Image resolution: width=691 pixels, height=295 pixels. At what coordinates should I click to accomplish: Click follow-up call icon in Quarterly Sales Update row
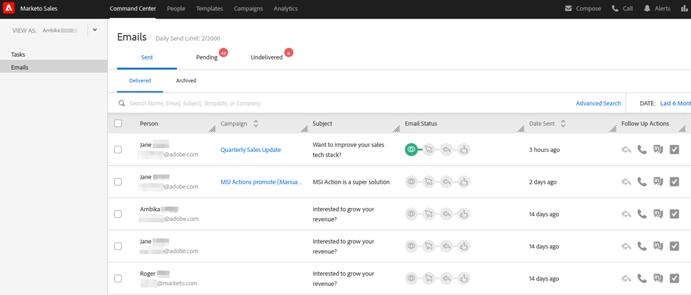pyautogui.click(x=642, y=150)
